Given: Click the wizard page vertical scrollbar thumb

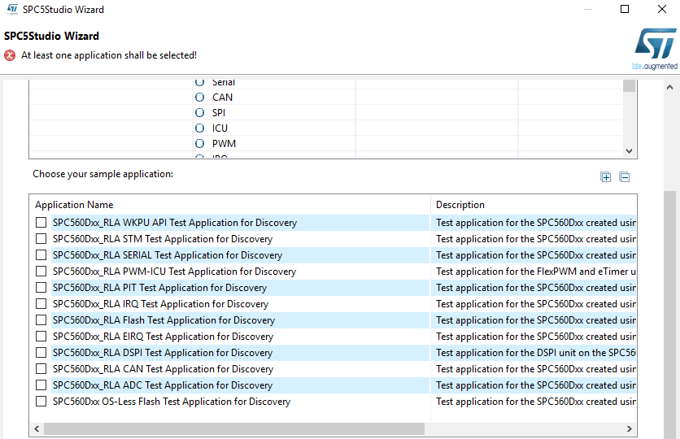Looking at the screenshot, I should point(670,315).
